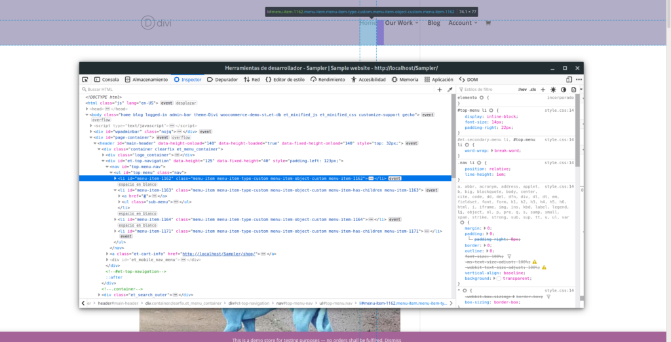Image resolution: width=671 pixels, height=342 pixels.
Task: Add a new node with plus icon
Action: click(440, 90)
